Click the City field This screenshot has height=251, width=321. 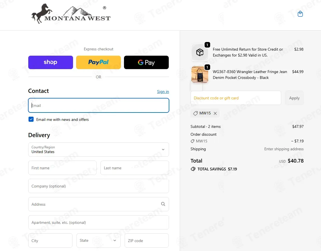coord(50,240)
